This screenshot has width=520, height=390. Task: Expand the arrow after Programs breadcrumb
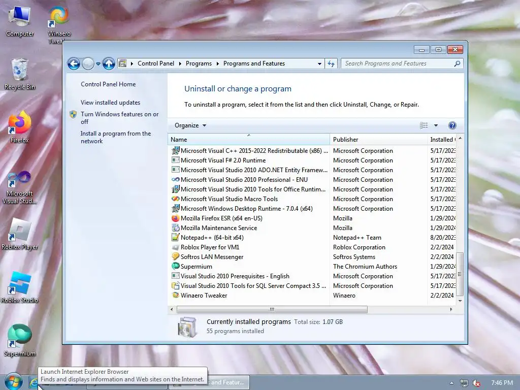(x=217, y=63)
